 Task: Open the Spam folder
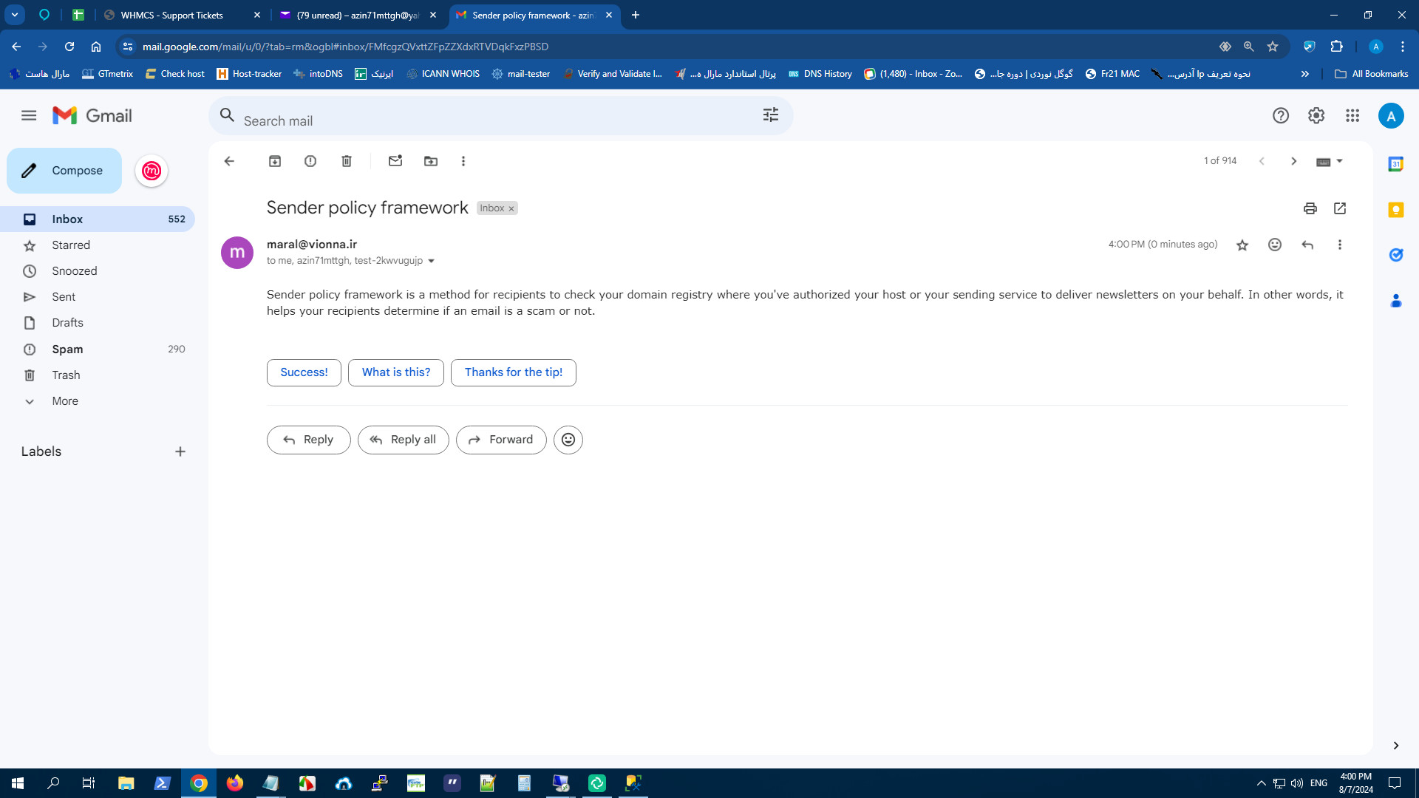(67, 349)
